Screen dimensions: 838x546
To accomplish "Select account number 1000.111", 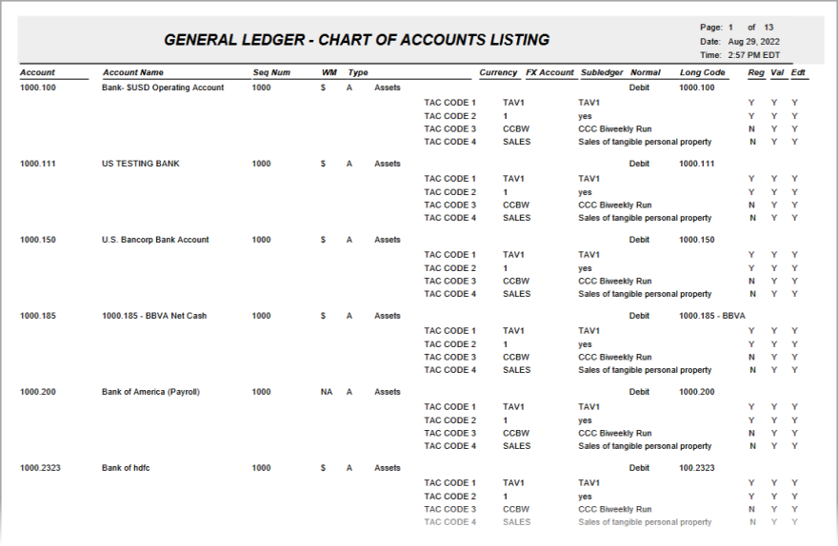I will click(38, 164).
